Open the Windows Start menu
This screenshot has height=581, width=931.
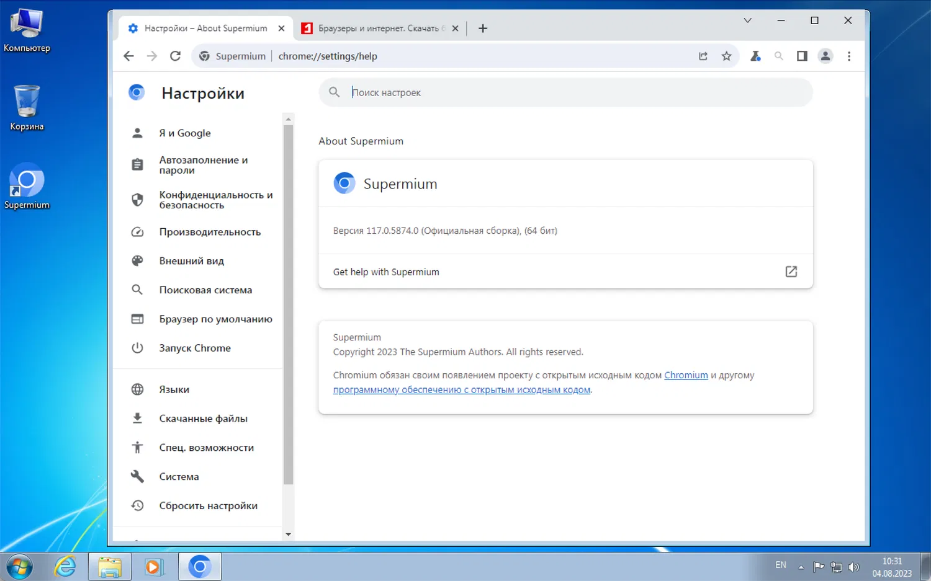(19, 566)
